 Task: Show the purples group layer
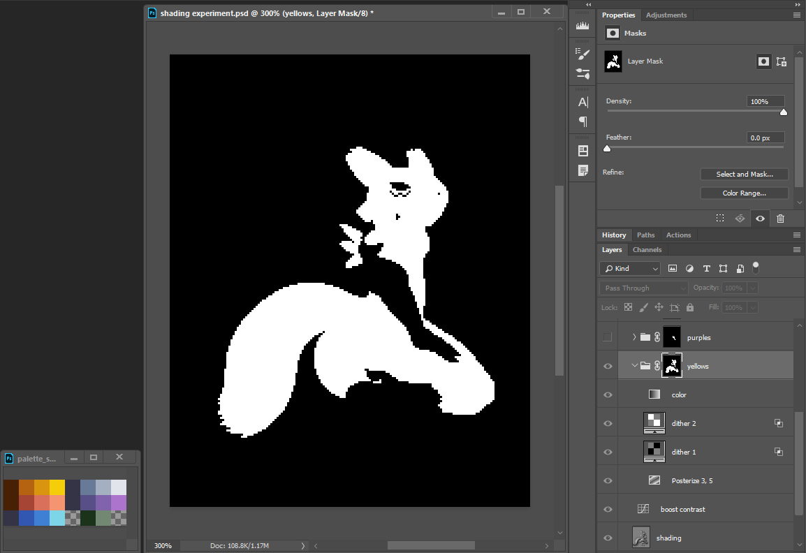(x=608, y=337)
